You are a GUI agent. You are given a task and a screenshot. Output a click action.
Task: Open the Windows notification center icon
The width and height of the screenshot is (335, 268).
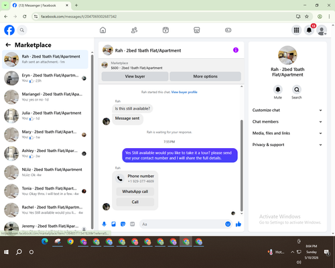[327, 252]
